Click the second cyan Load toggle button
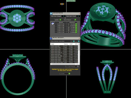 tap(79, 41)
